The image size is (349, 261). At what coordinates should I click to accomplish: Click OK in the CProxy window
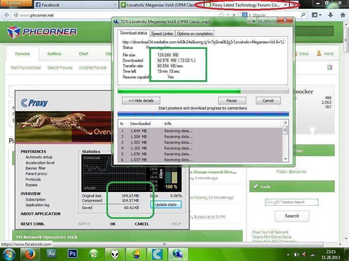point(112,224)
